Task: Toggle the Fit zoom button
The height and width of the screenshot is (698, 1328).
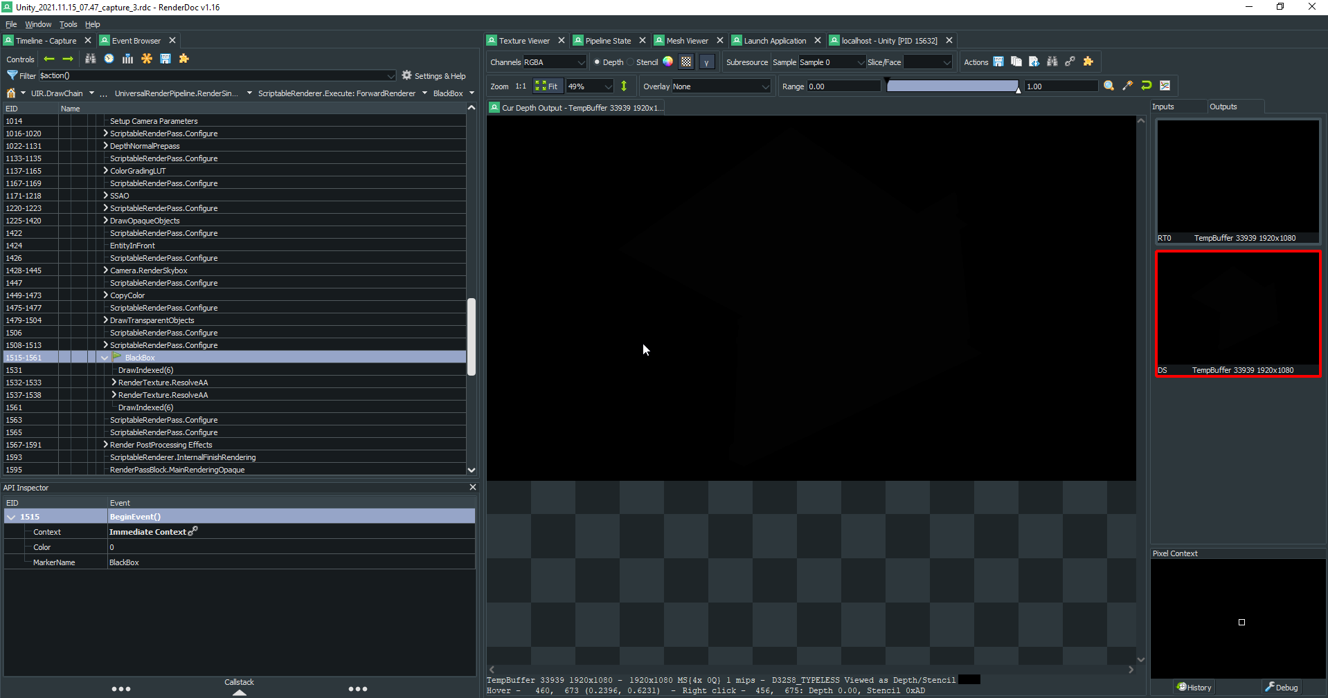Action: click(x=546, y=86)
